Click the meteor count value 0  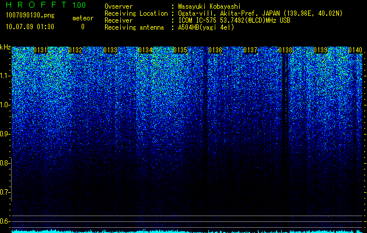[x=83, y=27]
